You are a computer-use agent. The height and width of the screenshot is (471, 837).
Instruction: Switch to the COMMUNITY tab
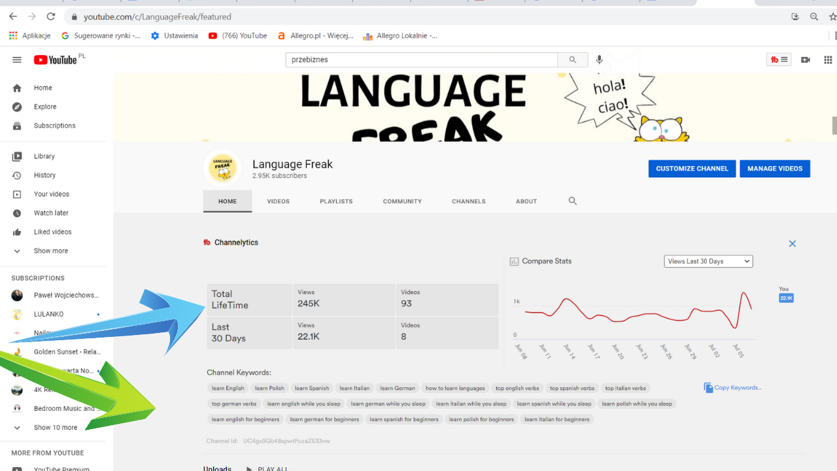pos(402,201)
